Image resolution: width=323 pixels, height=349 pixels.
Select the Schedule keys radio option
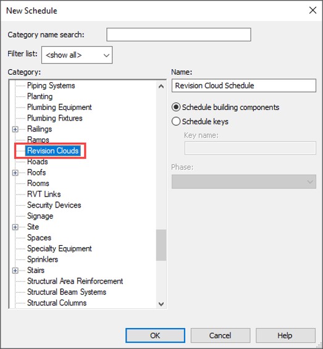coord(176,122)
